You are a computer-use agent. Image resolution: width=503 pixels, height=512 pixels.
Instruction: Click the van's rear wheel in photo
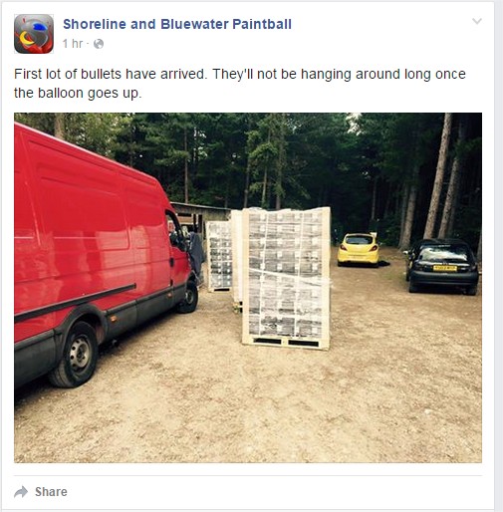coord(75,354)
